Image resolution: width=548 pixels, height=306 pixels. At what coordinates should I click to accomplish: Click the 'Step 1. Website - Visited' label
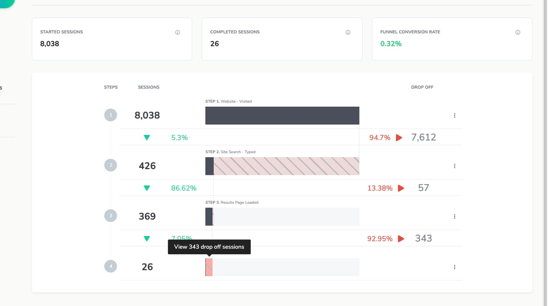(228, 101)
